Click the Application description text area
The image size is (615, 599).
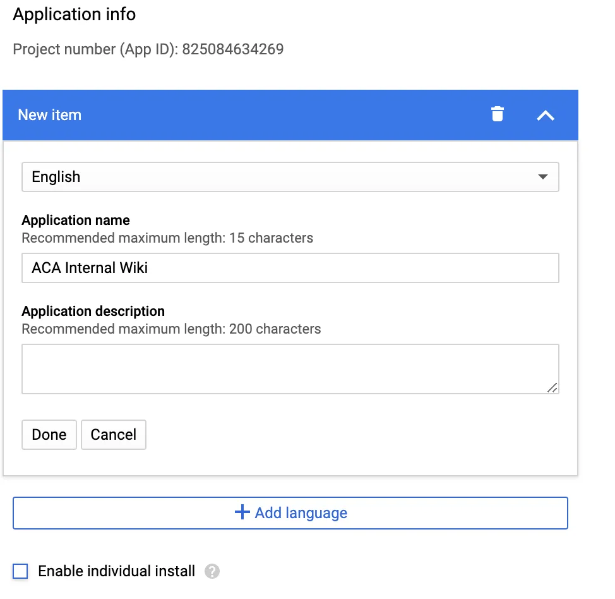click(290, 368)
